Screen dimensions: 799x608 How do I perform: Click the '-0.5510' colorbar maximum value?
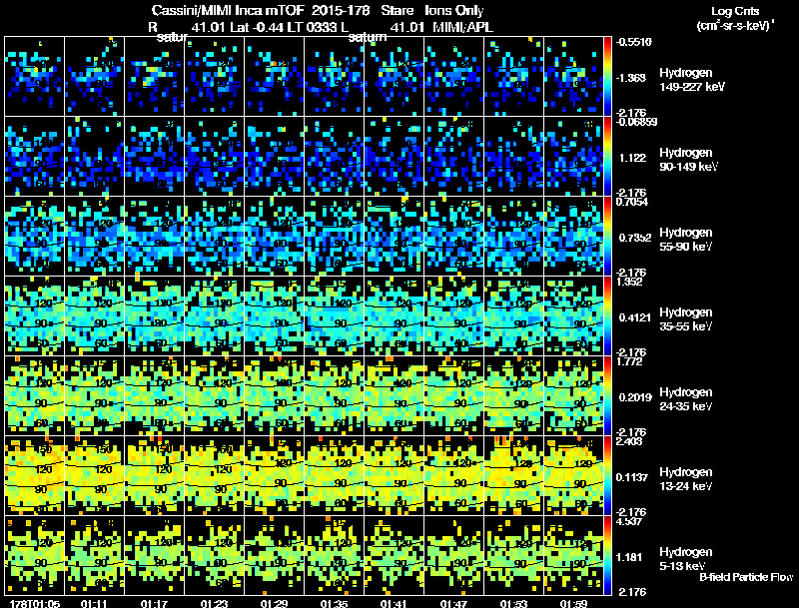click(x=633, y=42)
